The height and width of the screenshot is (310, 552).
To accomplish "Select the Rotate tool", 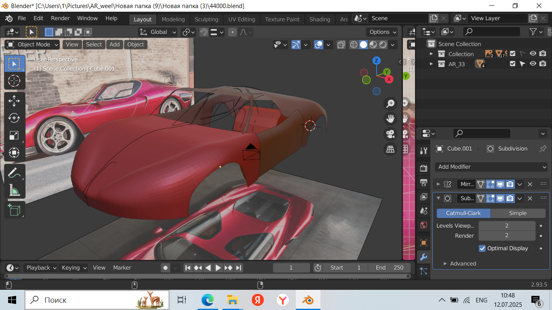I will coord(14,118).
